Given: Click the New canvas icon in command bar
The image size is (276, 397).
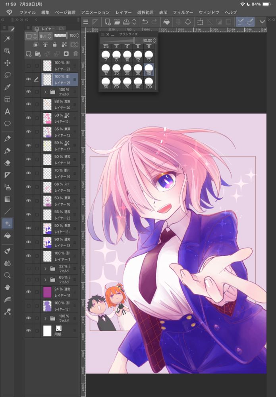Looking at the screenshot, I should click(108, 22).
